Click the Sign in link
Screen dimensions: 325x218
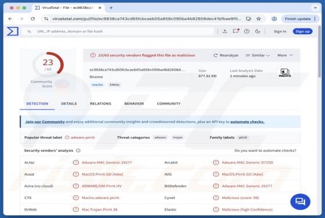coord(280,31)
